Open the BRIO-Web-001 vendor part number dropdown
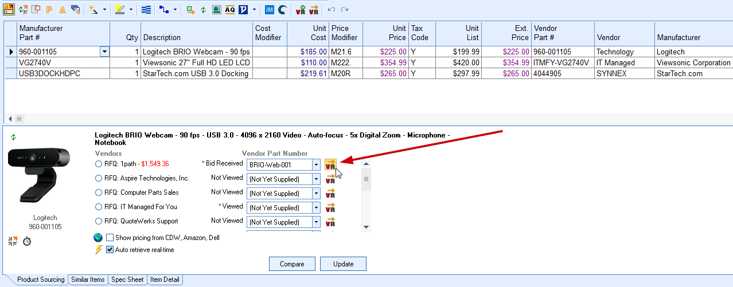This screenshot has height=287, width=733. (316, 165)
